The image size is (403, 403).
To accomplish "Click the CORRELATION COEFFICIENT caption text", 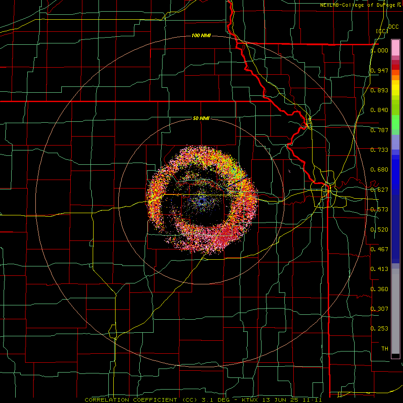I will tap(131, 400).
